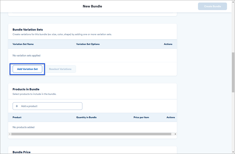Click the Actions header in variation sets table
The image size is (235, 154).
click(168, 44)
